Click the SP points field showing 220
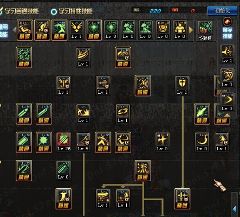Image resolution: width=240 pixels, height=217 pixels. [150, 11]
